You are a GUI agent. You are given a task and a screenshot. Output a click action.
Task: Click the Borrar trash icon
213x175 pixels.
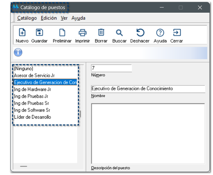(101, 33)
